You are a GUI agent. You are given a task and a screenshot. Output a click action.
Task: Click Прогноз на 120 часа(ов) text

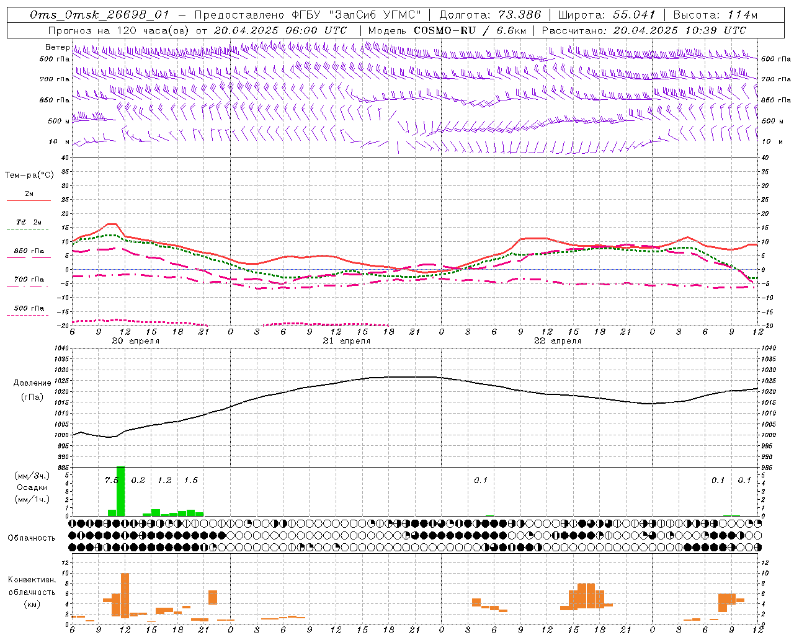coord(119,30)
